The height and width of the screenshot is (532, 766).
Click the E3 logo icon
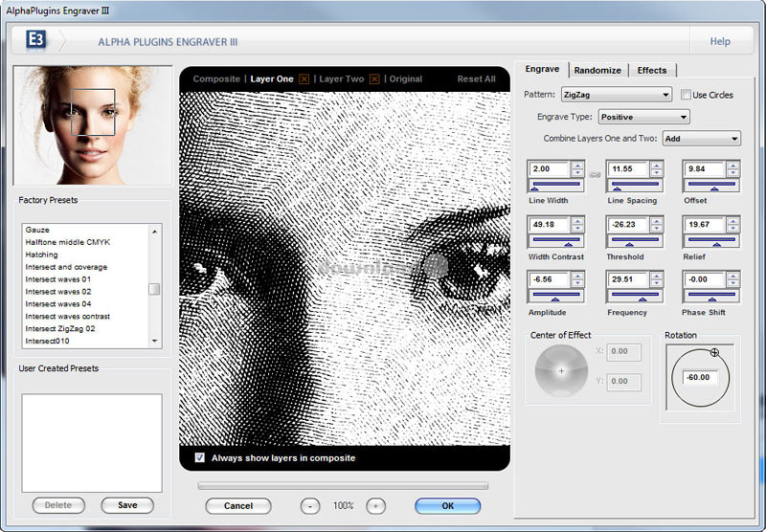[34, 42]
